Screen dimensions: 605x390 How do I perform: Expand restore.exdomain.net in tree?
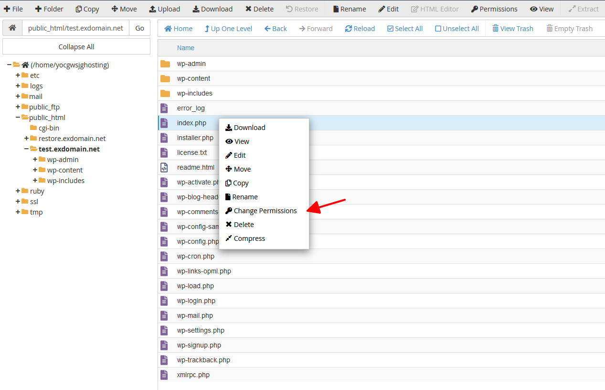point(27,138)
